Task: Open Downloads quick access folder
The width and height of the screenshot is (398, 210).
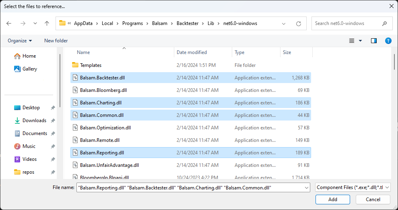Action: click(x=31, y=121)
